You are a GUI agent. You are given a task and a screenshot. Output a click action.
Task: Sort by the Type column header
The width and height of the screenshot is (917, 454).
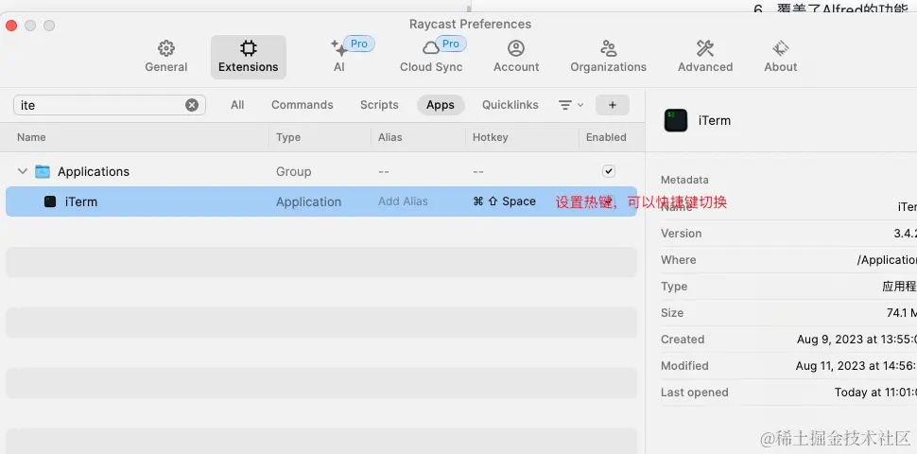click(x=288, y=137)
